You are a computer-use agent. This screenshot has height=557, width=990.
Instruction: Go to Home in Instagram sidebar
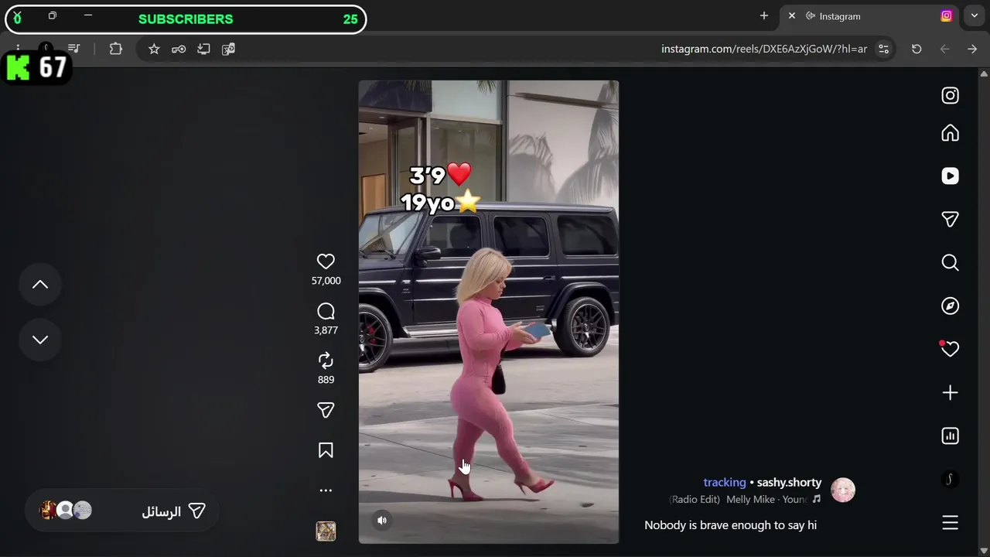[950, 133]
